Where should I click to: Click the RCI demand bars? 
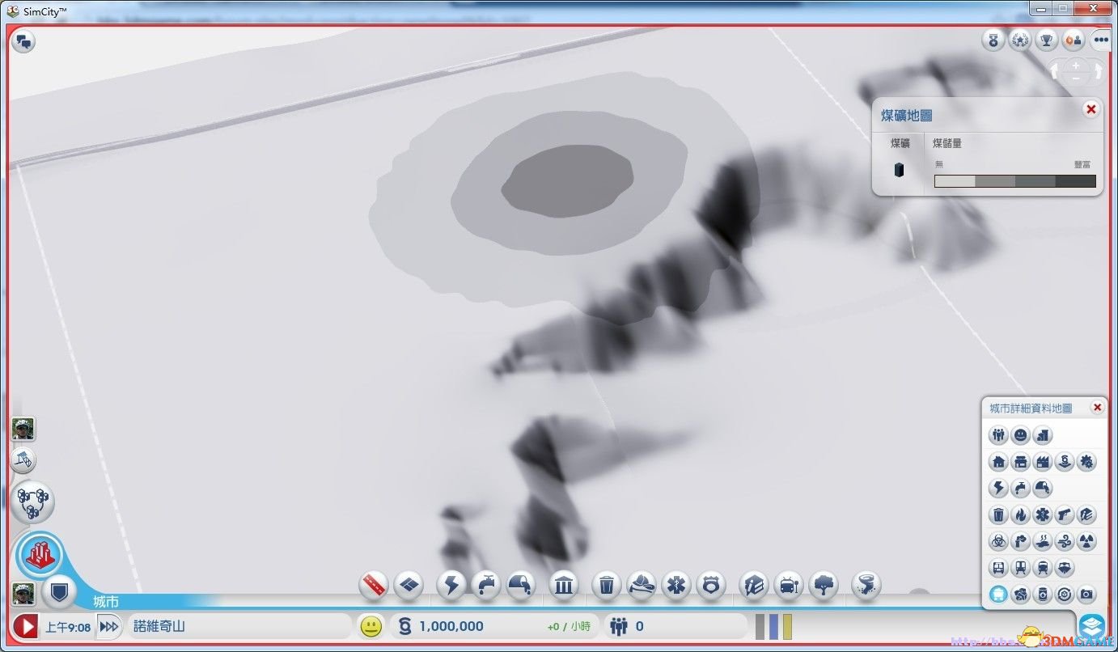(x=774, y=627)
